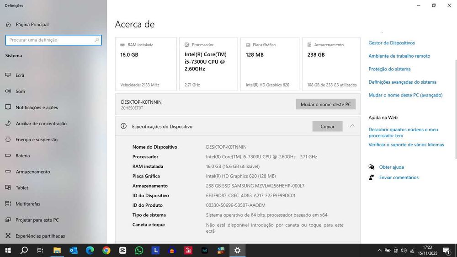Show hidden system tray icons
The height and width of the screenshot is (257, 457).
pyautogui.click(x=379, y=250)
